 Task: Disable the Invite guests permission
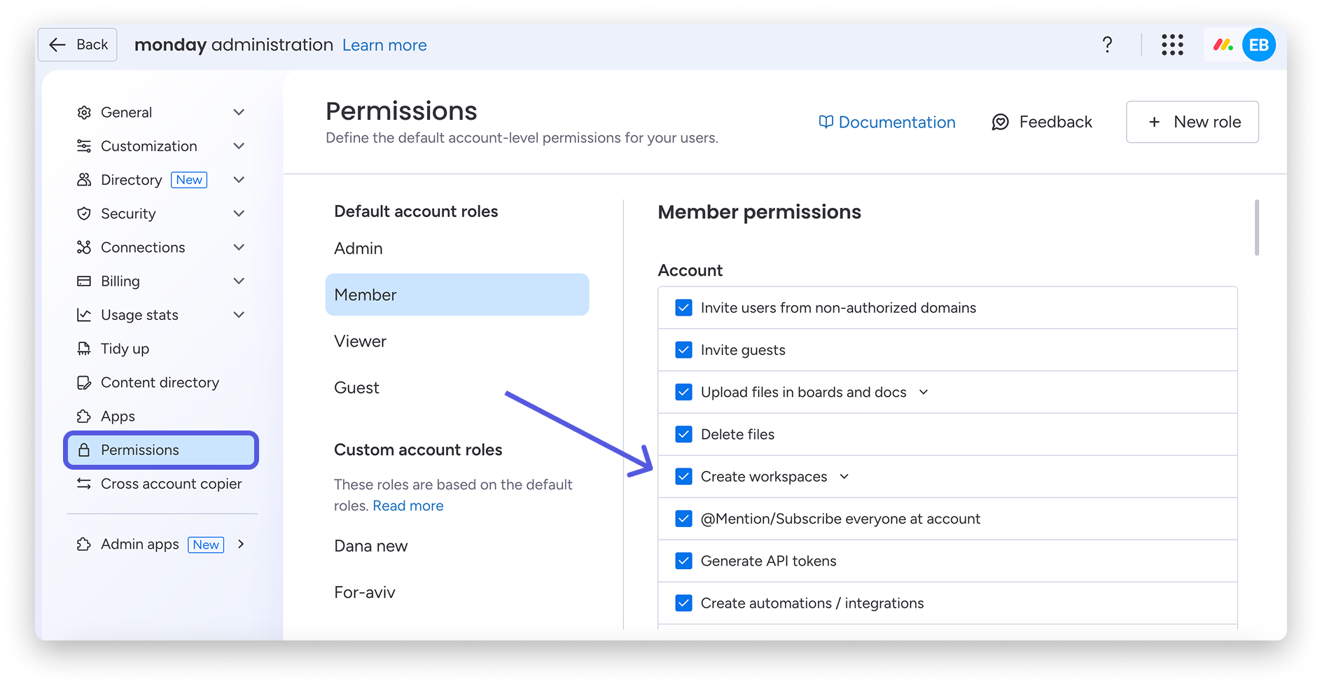click(x=683, y=349)
